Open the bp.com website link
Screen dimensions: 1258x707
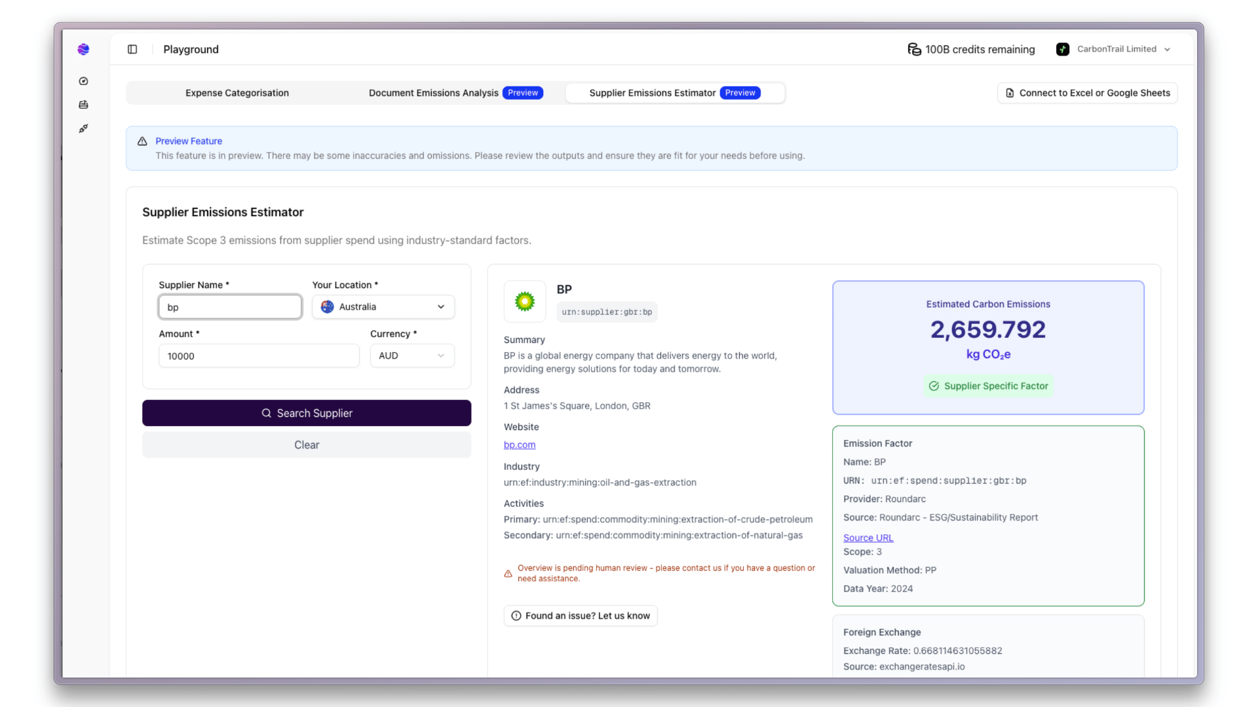click(519, 444)
